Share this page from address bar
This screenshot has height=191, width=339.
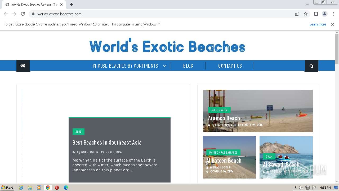[x=297, y=14]
